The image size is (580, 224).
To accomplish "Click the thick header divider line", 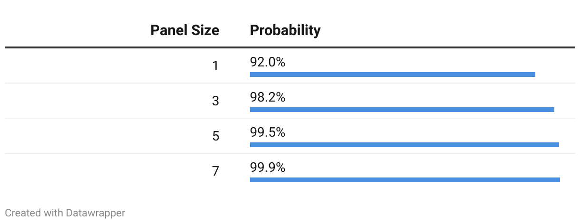I will 290,47.
